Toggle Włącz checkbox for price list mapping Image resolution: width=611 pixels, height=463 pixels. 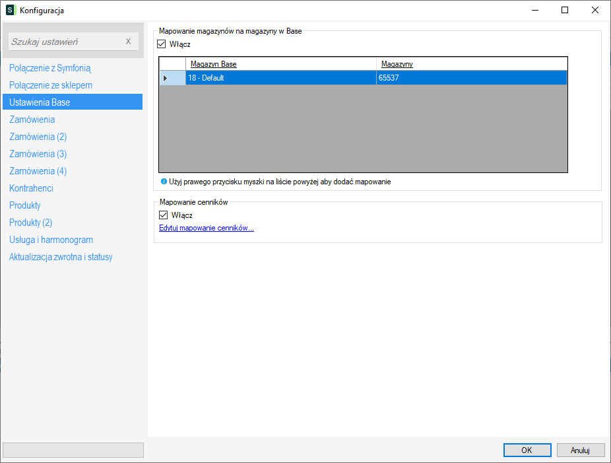pyautogui.click(x=164, y=215)
